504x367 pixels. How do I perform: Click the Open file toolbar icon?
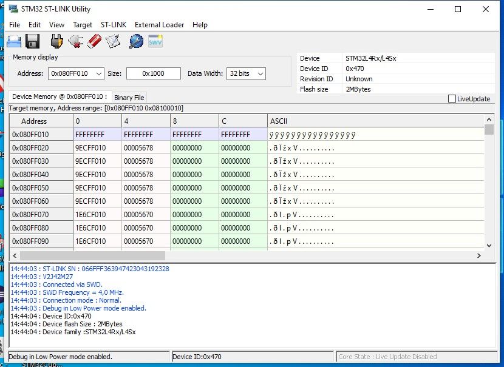14,41
